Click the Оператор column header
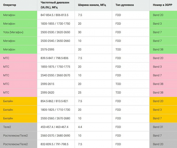This screenshot has height=148, width=177. 18,5
